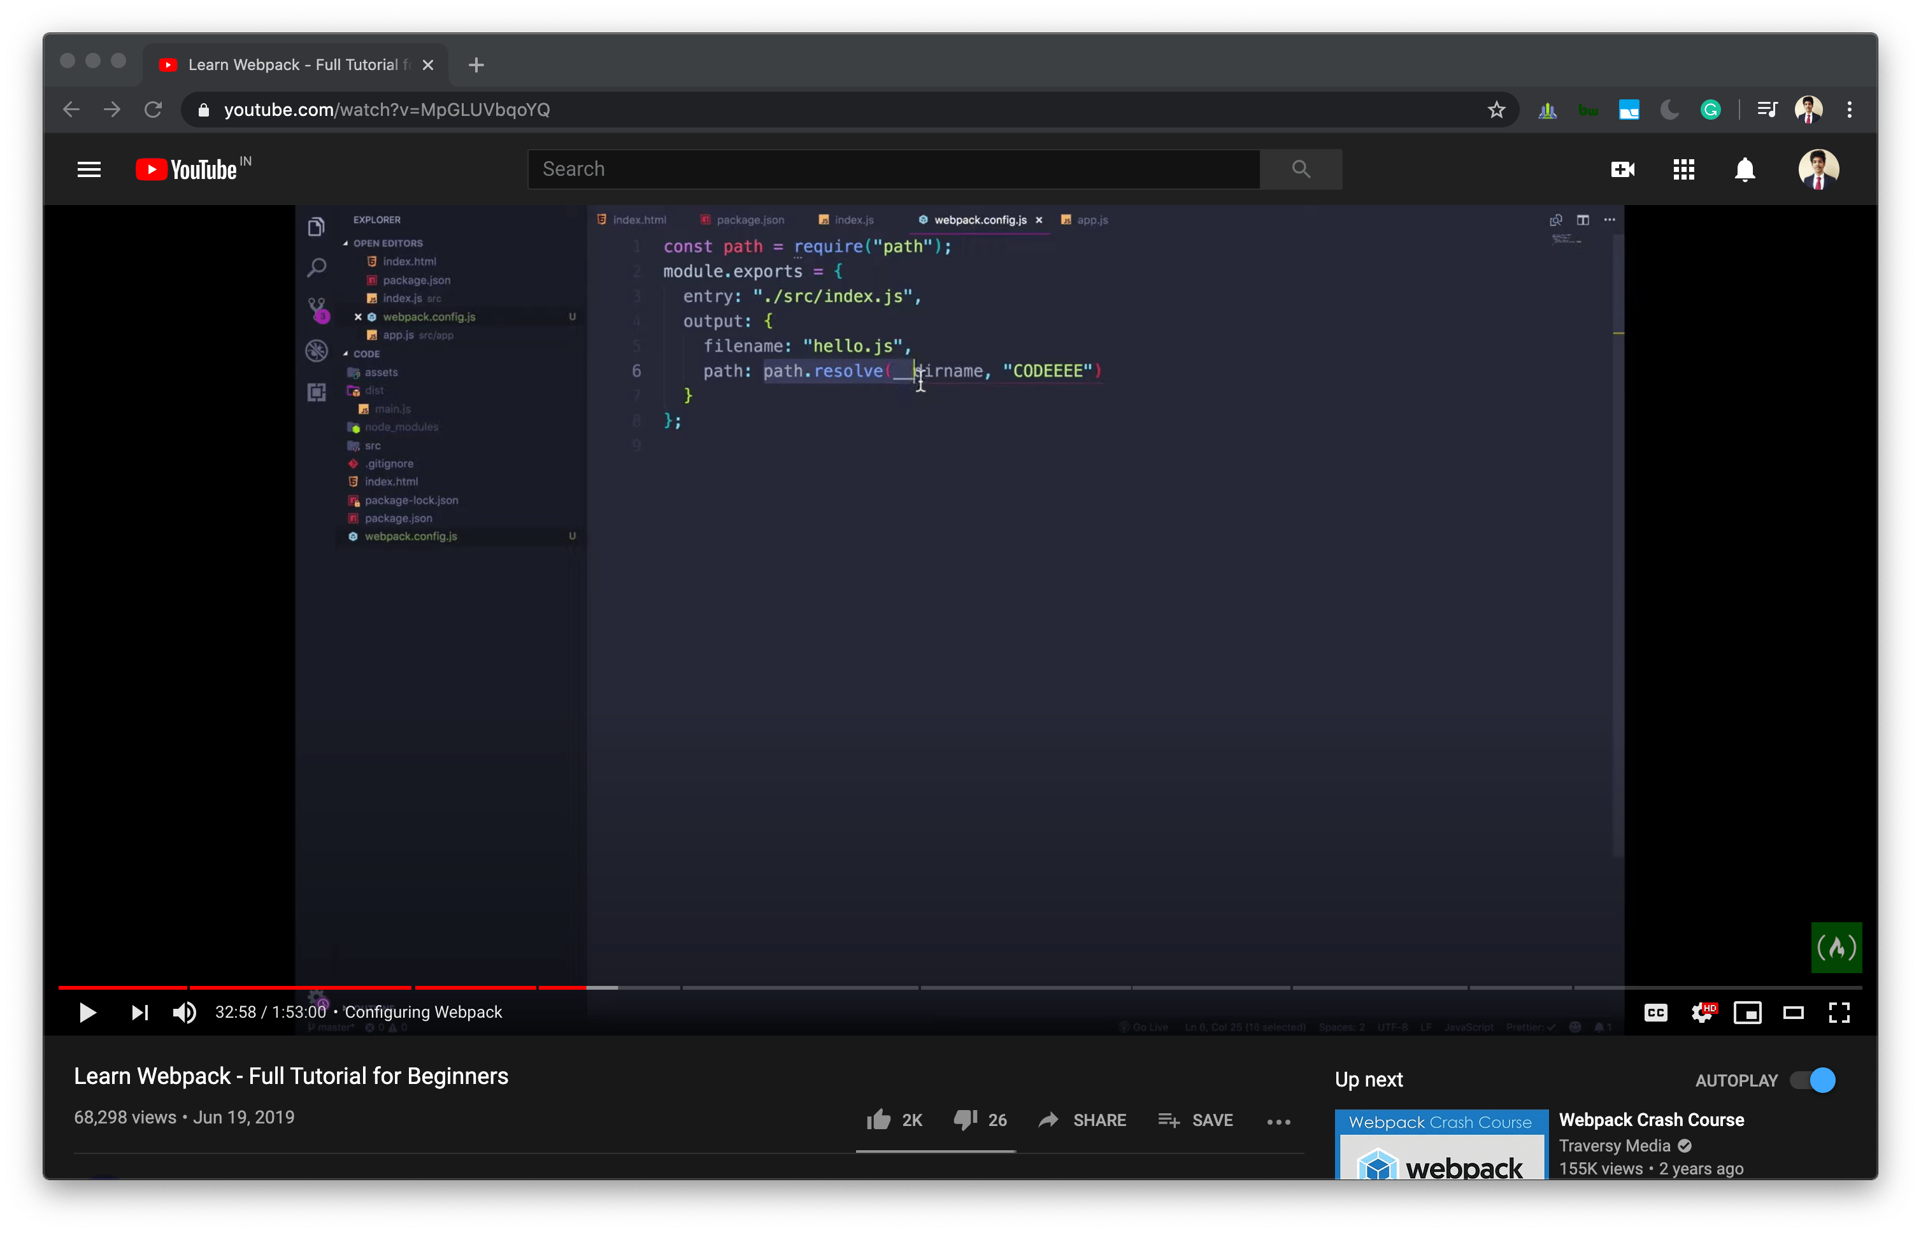Open the video quality settings gear
The height and width of the screenshot is (1233, 1921).
point(1703,1012)
